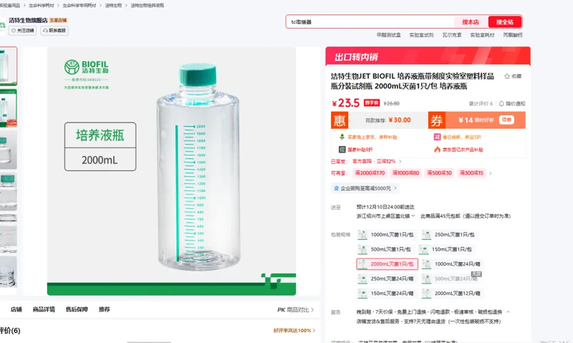Switch to the 店铺 tab
Image resolution: width=573 pixels, height=343 pixels.
click(16, 309)
